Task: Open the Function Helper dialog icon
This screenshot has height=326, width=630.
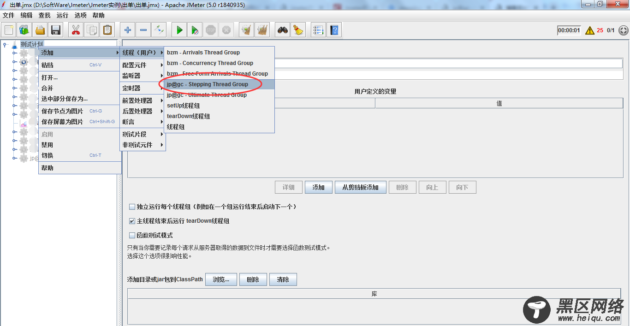Action: 319,30
